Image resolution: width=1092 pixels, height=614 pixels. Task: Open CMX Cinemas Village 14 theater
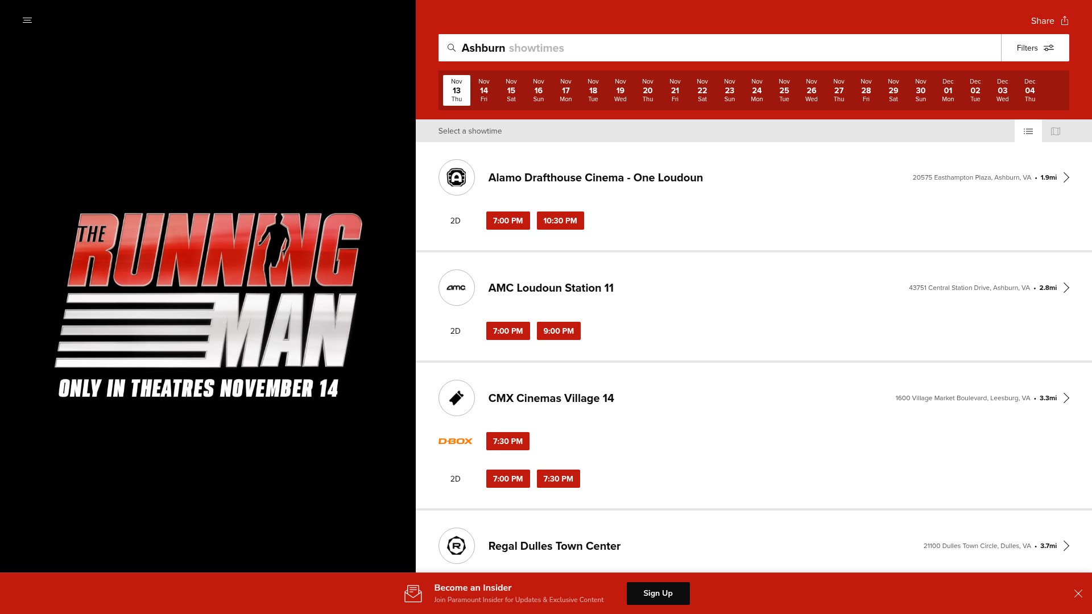pos(551,398)
